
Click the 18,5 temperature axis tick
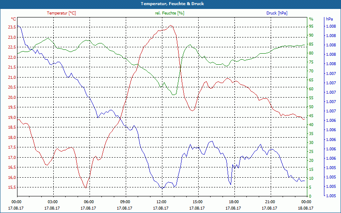(x=12, y=127)
